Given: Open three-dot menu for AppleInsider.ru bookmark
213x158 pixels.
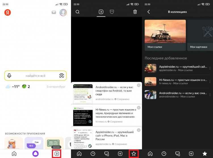Looking at the screenshot, I should click(210, 68).
